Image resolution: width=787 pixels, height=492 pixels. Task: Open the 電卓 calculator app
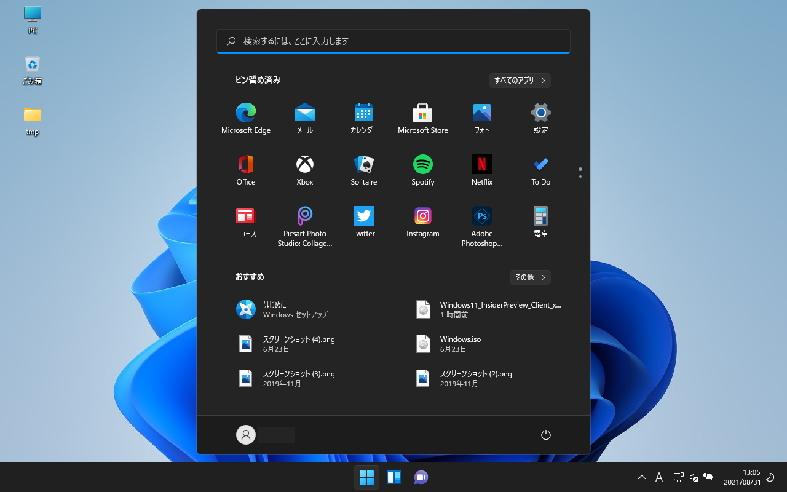541,223
